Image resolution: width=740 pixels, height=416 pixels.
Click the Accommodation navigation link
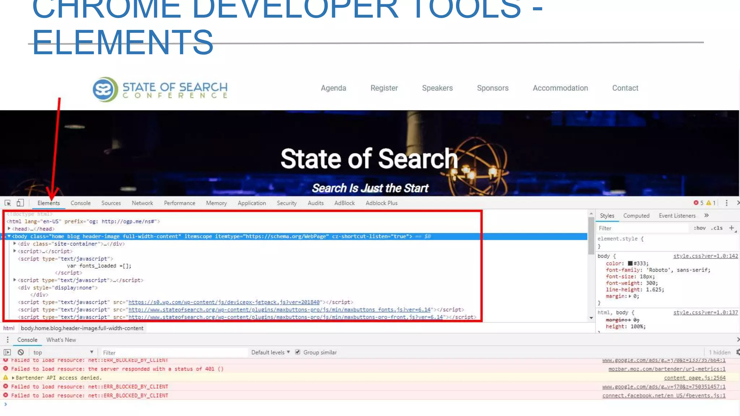[560, 88]
